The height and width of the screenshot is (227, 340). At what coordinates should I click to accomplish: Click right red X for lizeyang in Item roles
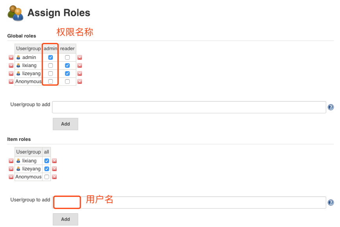click(54, 169)
